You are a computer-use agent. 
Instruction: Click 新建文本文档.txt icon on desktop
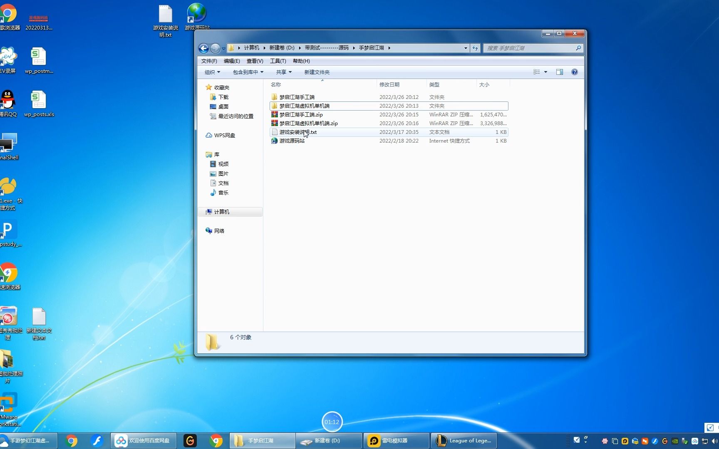point(39,324)
